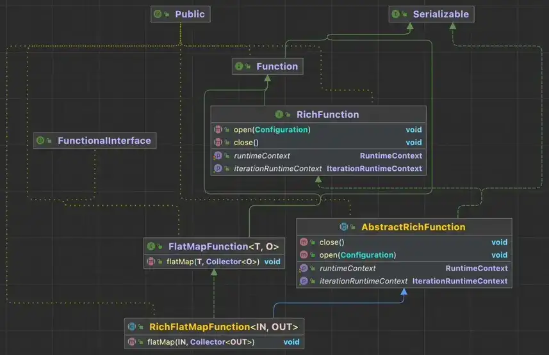The width and height of the screenshot is (549, 355).
Task: Click the visibility icon beside RichFunction title
Action: 288,114
